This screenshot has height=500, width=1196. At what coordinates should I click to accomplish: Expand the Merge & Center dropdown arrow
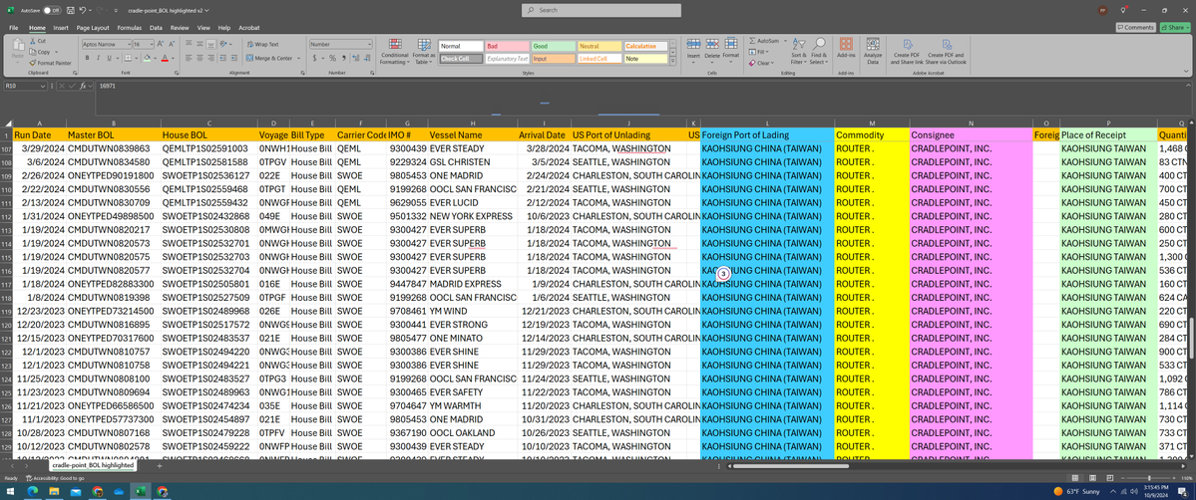click(299, 58)
